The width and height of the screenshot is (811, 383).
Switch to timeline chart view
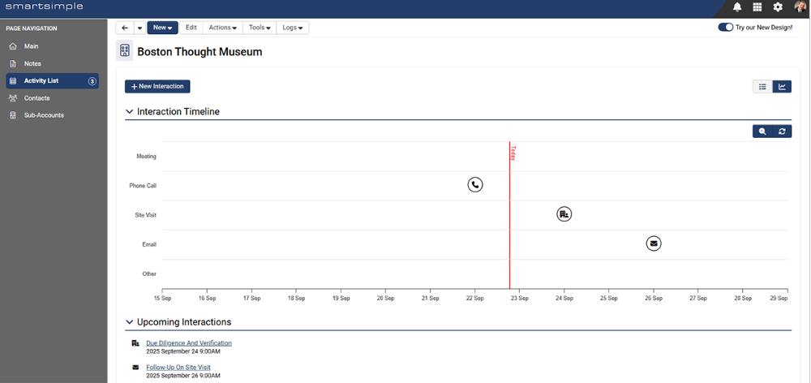click(x=782, y=87)
